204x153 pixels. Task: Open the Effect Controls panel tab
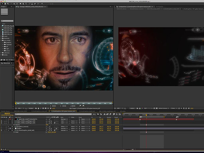click(x=6, y=63)
